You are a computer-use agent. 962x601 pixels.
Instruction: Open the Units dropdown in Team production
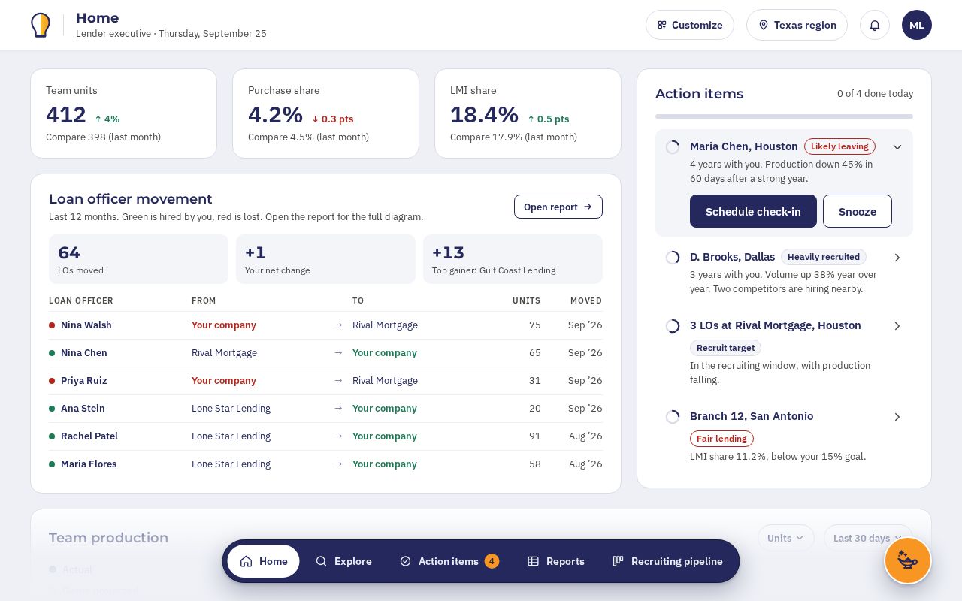pos(786,538)
